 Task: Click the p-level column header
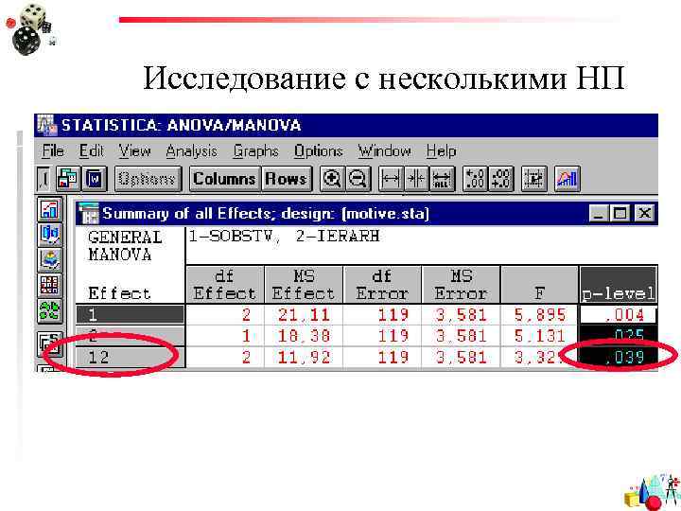[x=619, y=285]
